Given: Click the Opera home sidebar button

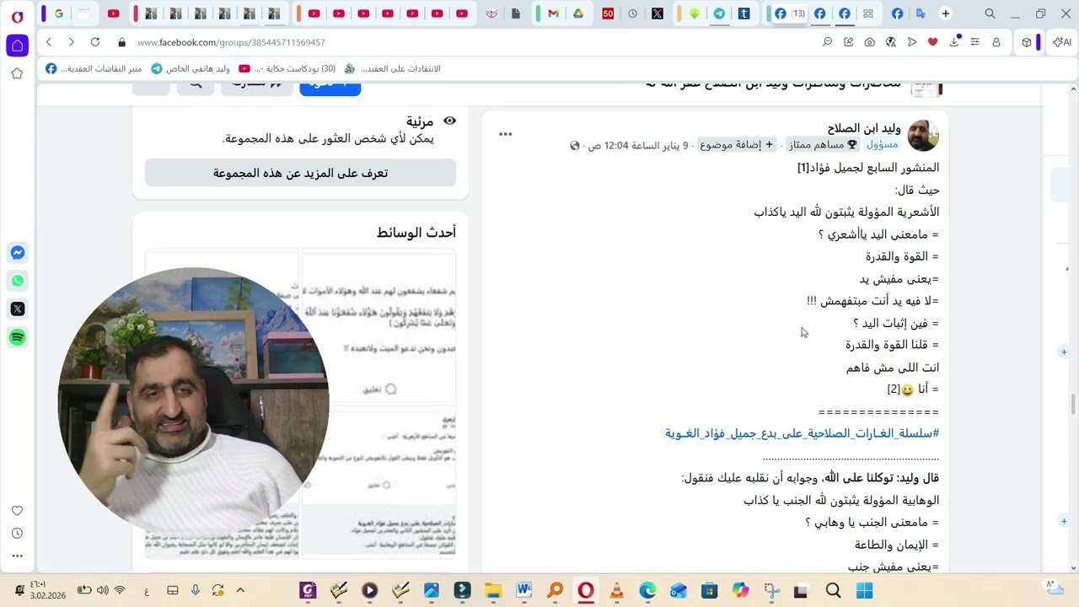Looking at the screenshot, I should (x=17, y=45).
